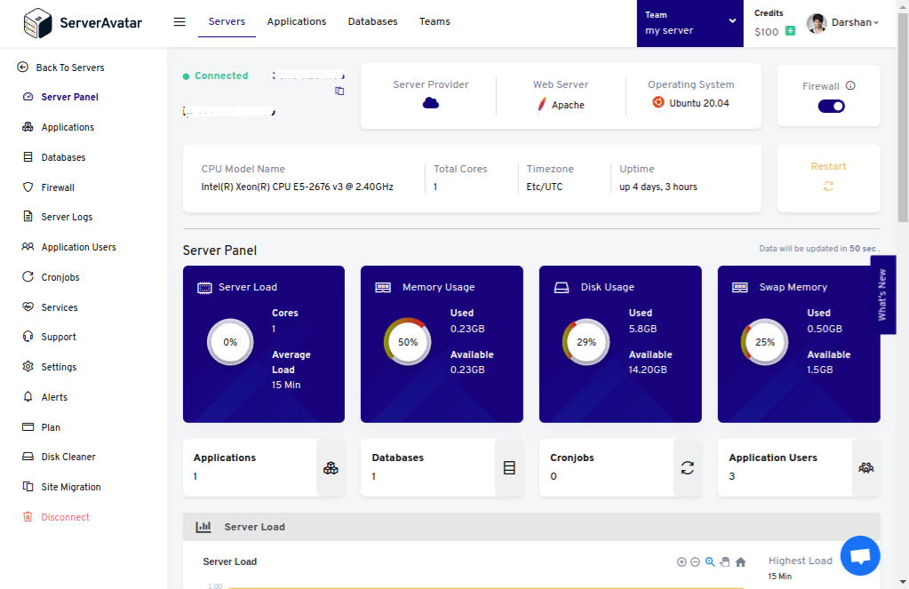
Task: Open Application Users card icon
Action: point(866,468)
